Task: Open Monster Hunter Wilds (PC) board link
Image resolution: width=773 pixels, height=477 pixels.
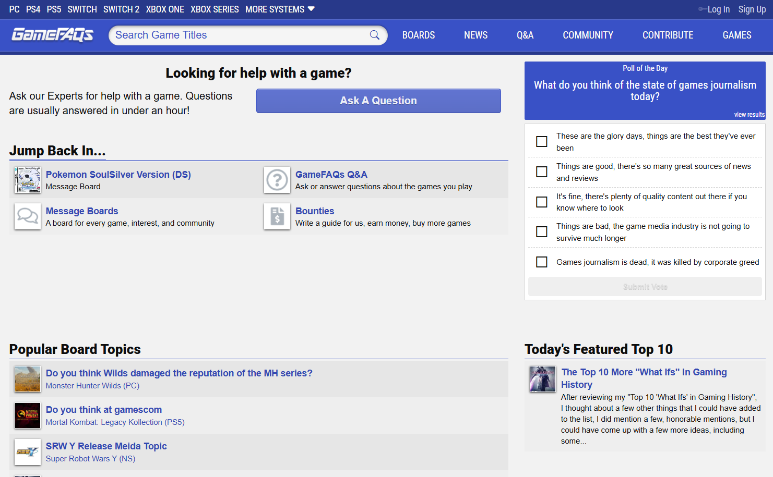Action: tap(92, 386)
